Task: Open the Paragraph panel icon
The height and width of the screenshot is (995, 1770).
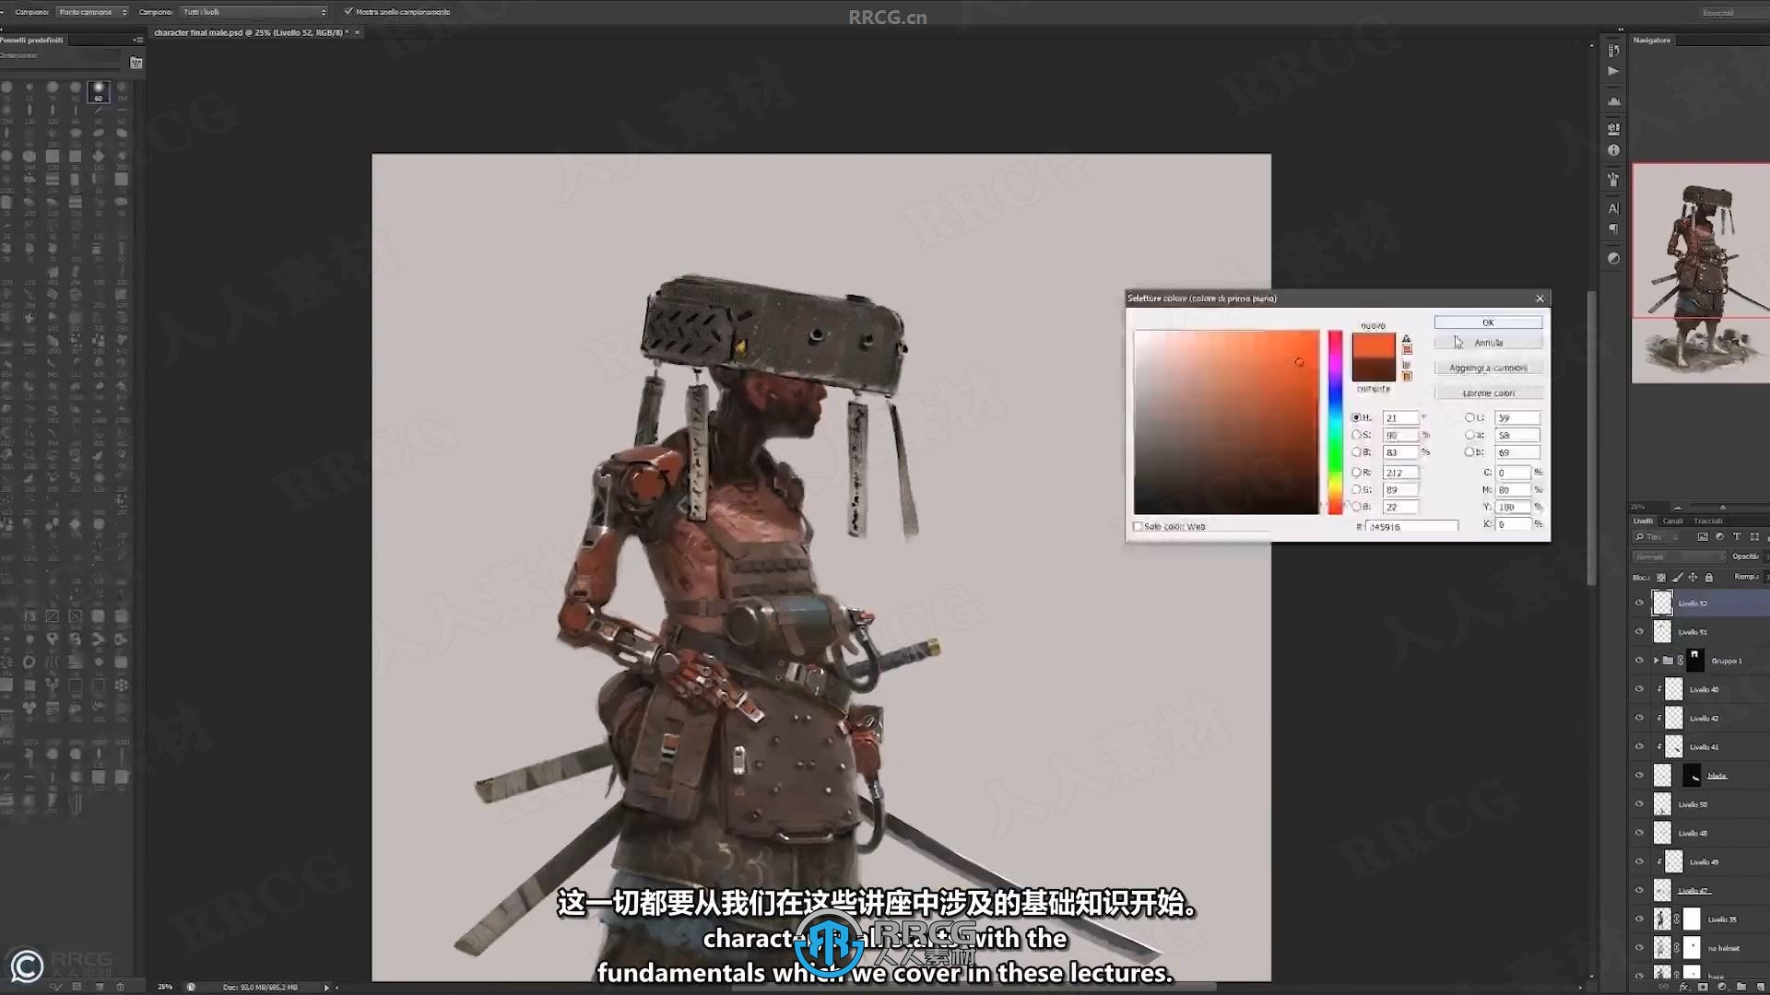Action: pos(1613,228)
